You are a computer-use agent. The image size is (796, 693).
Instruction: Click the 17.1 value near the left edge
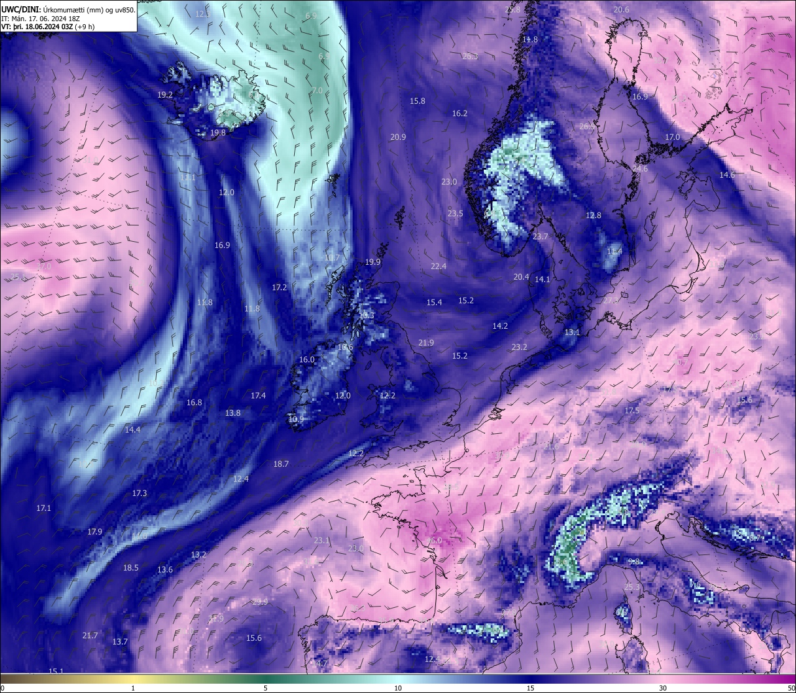tap(44, 508)
